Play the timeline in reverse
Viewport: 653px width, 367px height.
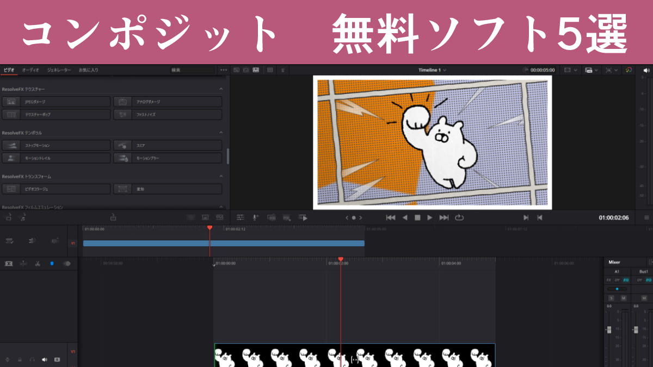(x=404, y=217)
